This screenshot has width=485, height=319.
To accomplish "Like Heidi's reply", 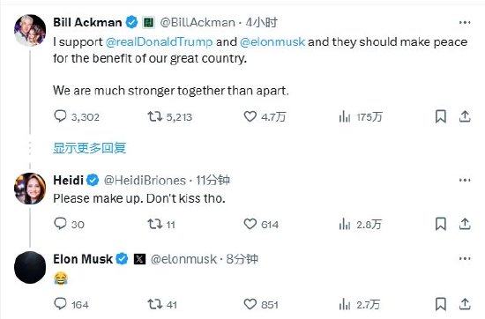I will tap(250, 224).
